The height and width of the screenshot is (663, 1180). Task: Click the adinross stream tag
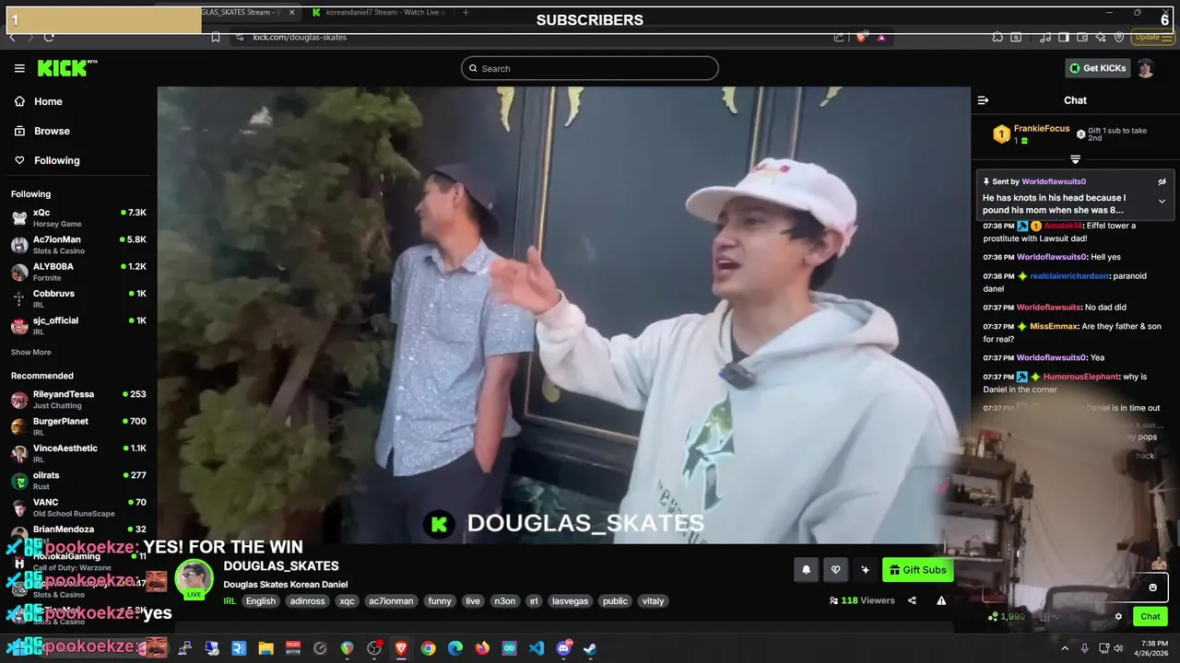point(307,601)
